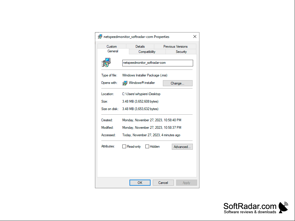This screenshot has width=295, height=221.
Task: Open the Advanced... attributes dialog
Action: (x=182, y=147)
